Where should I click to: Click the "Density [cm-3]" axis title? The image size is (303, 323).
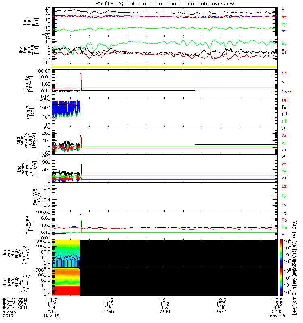click(x=28, y=84)
